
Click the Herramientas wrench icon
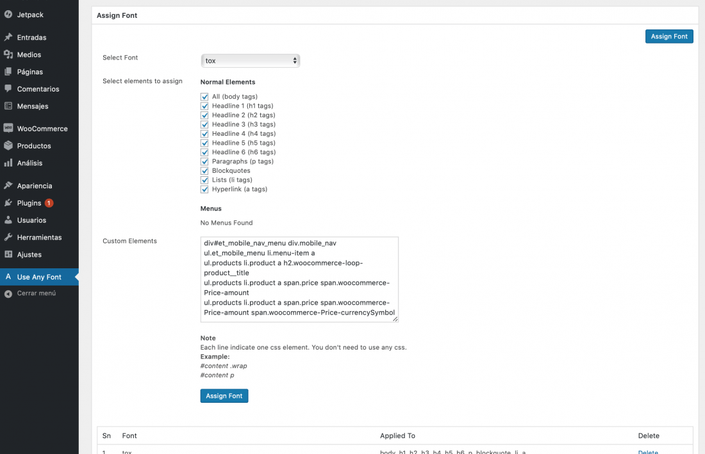pos(8,237)
